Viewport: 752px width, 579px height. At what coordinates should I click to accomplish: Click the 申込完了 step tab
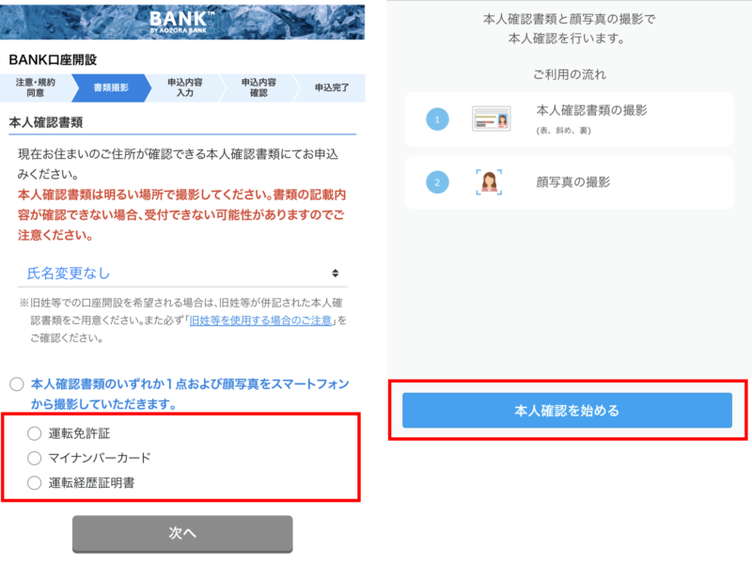(332, 87)
